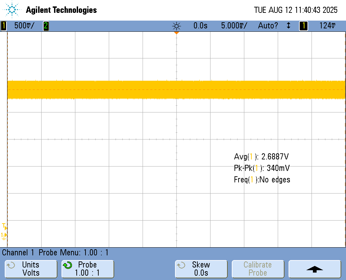346x280 pixels.
Task: Click the 0.0s delay readout
Action: click(200, 26)
